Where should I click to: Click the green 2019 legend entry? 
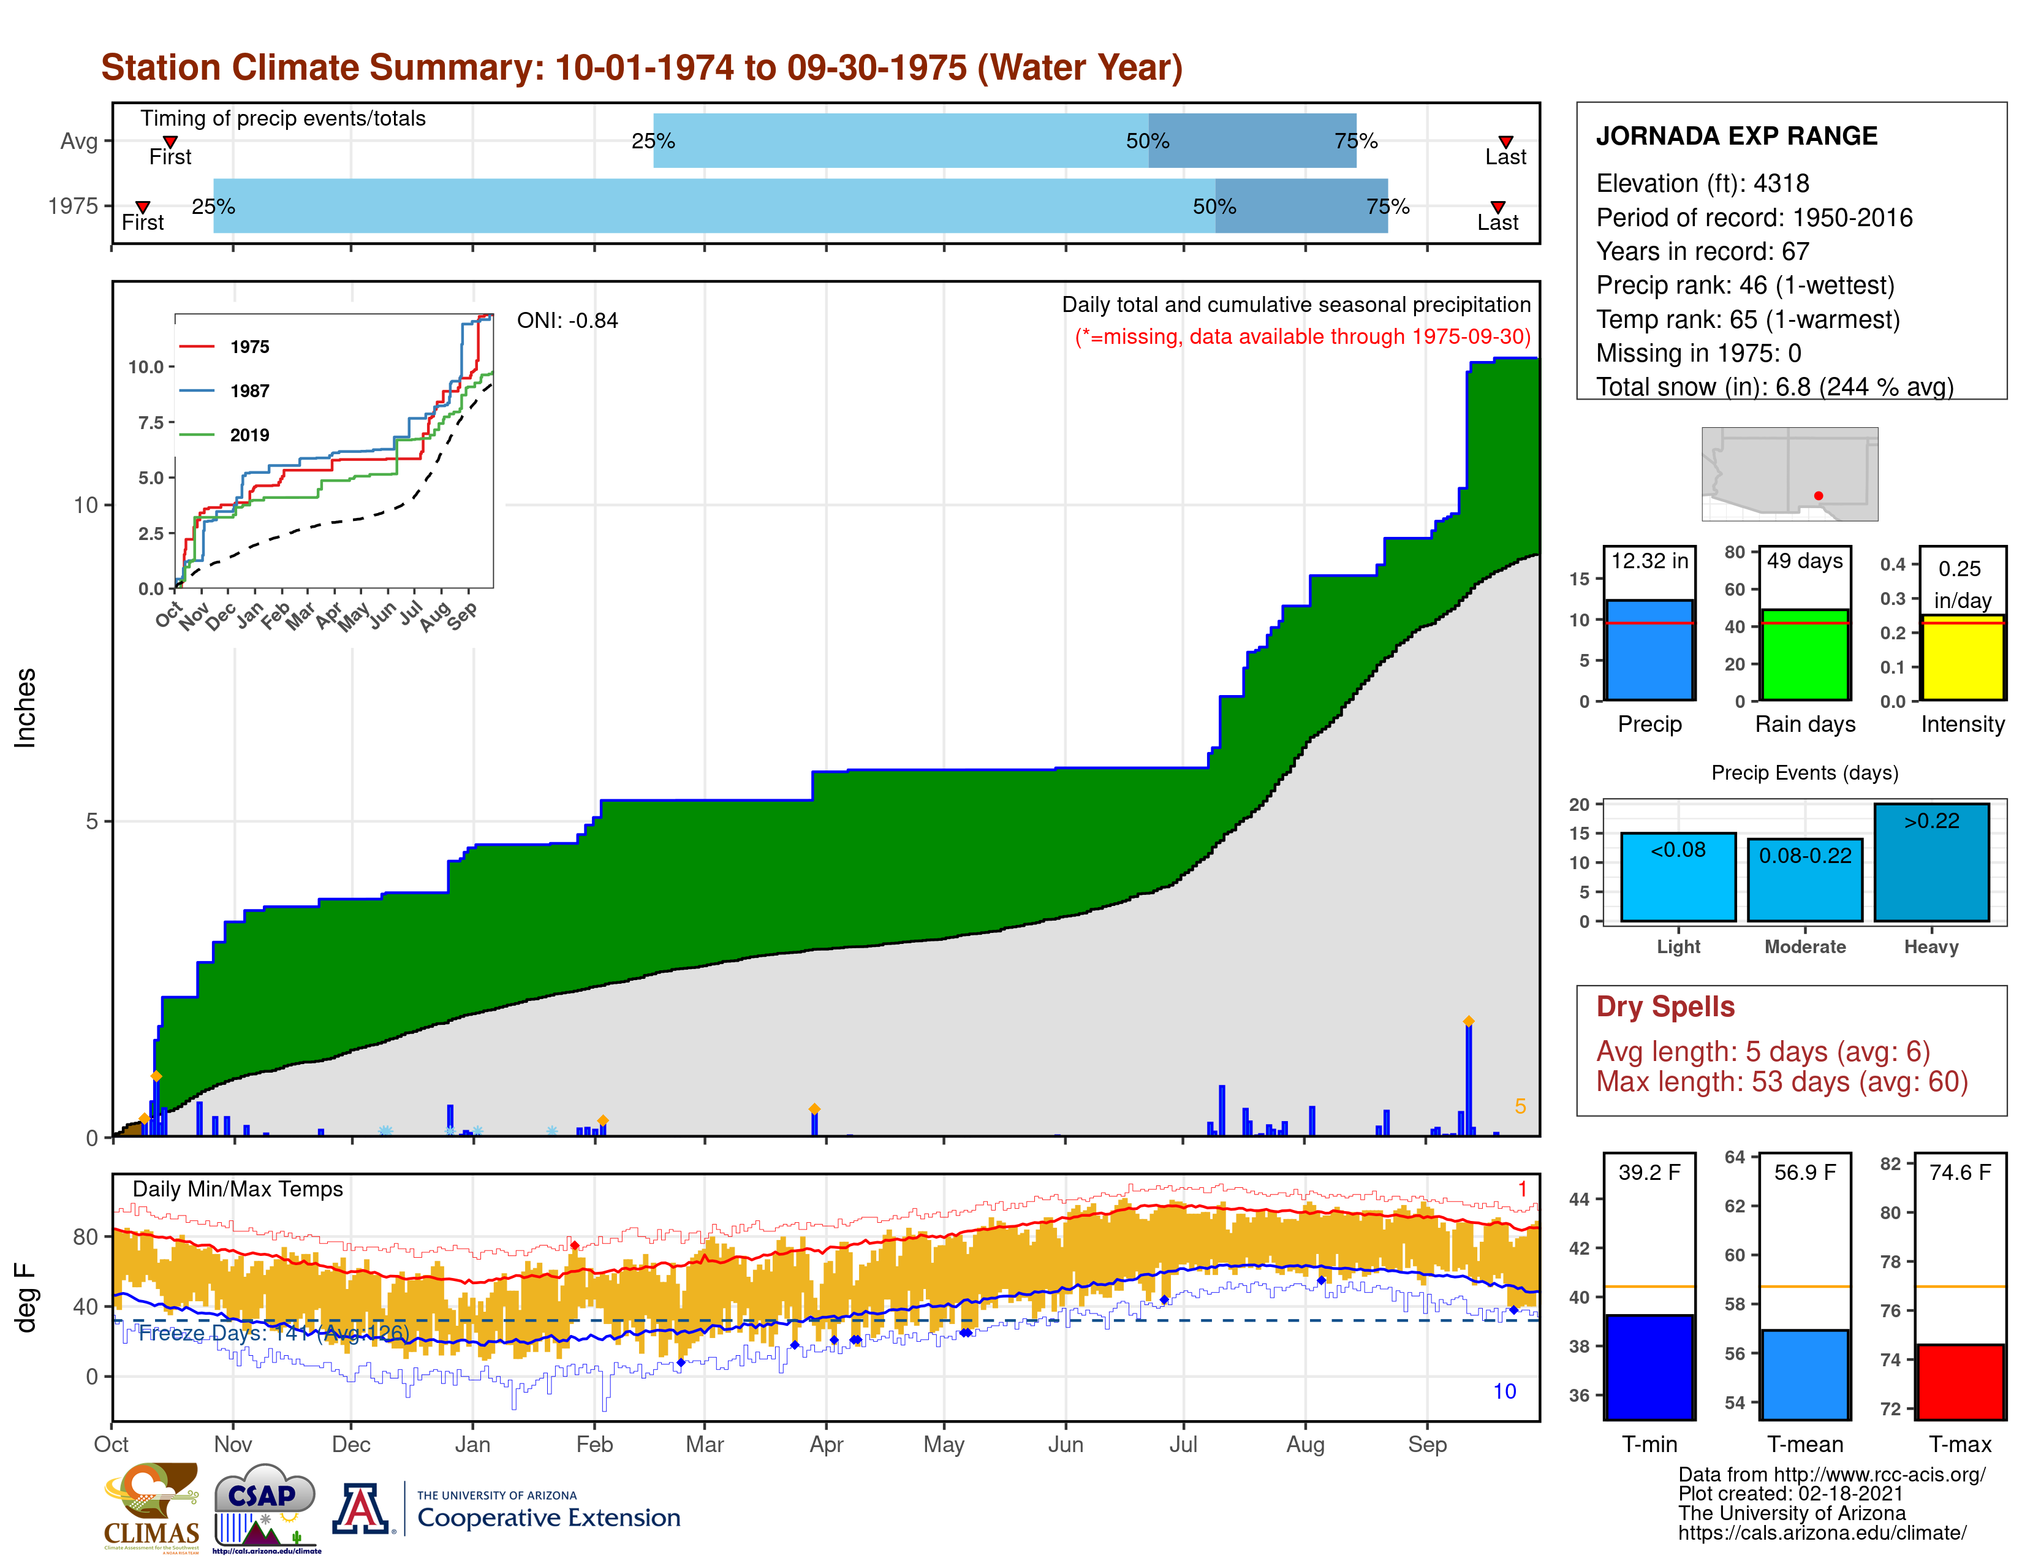249,435
